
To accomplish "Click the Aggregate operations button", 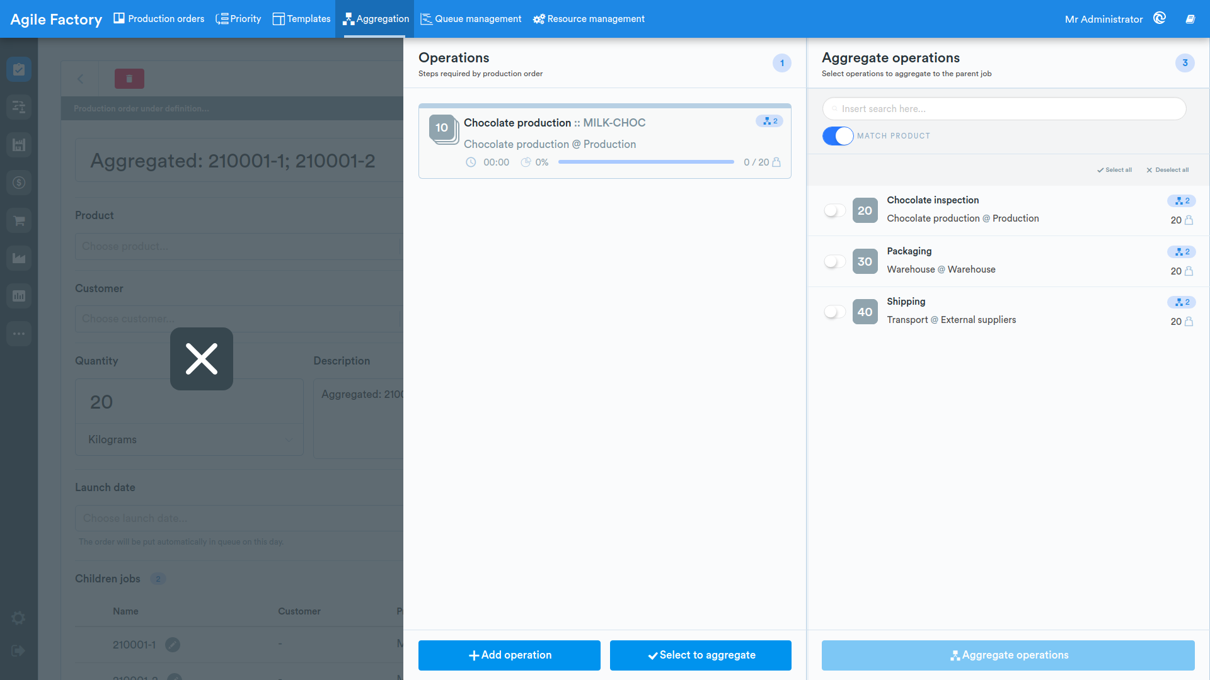I will click(x=1008, y=655).
